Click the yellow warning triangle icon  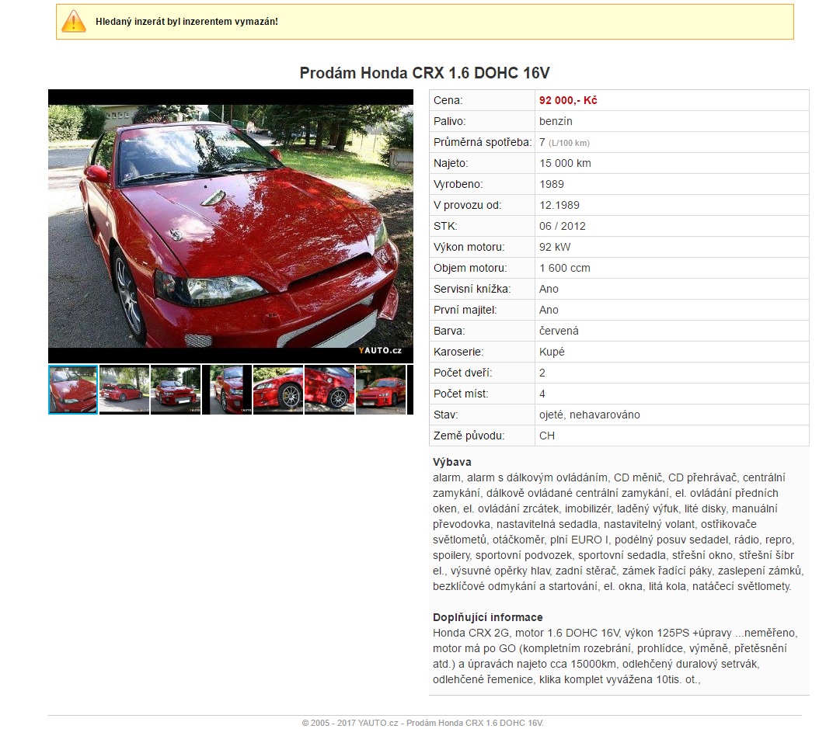74,21
